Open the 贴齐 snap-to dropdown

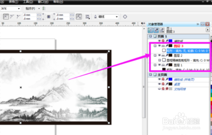coord(39,9)
